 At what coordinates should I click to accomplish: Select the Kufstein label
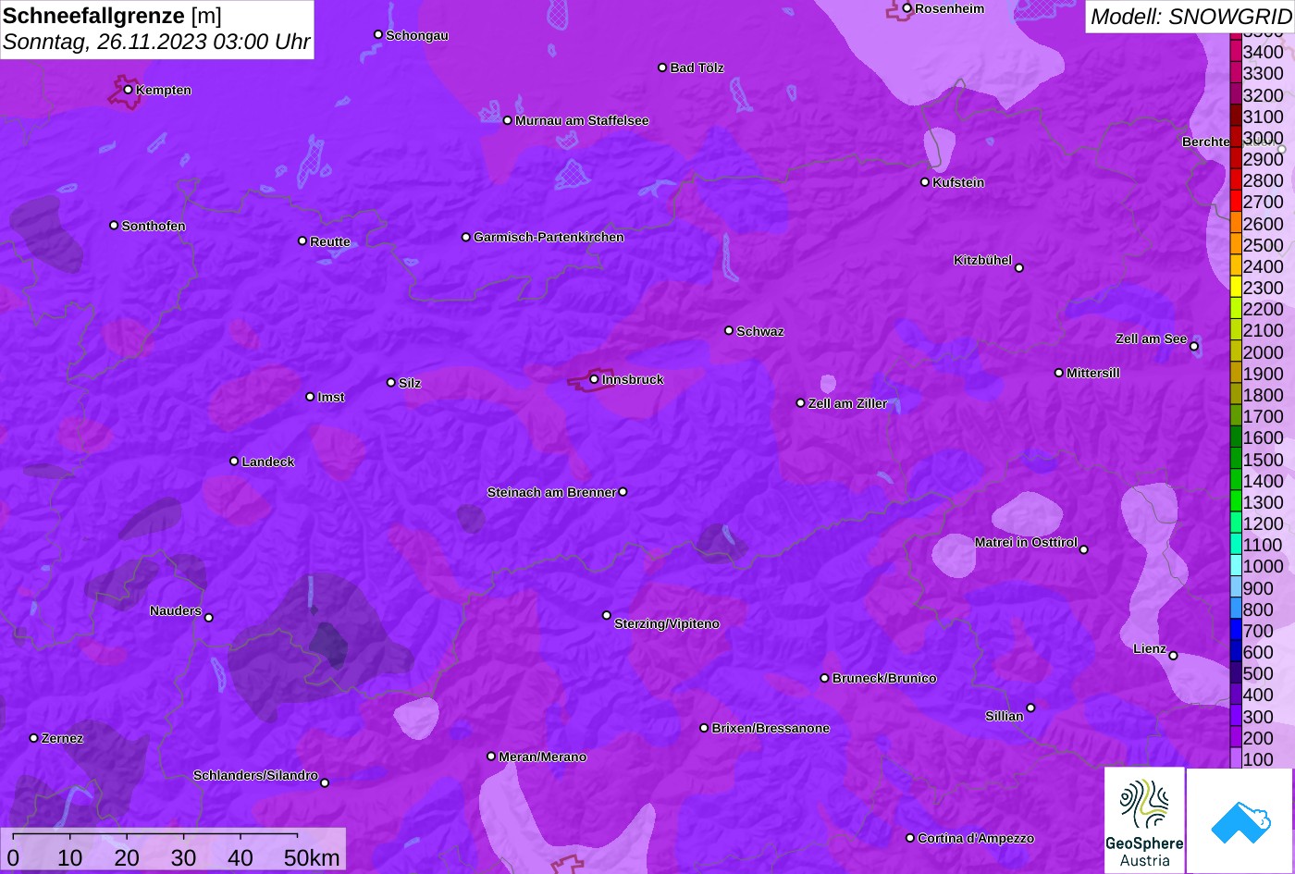958,182
